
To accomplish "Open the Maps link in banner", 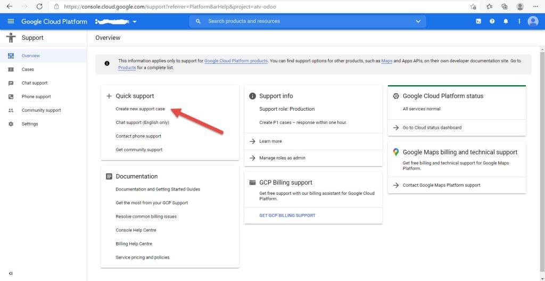I will [386, 61].
